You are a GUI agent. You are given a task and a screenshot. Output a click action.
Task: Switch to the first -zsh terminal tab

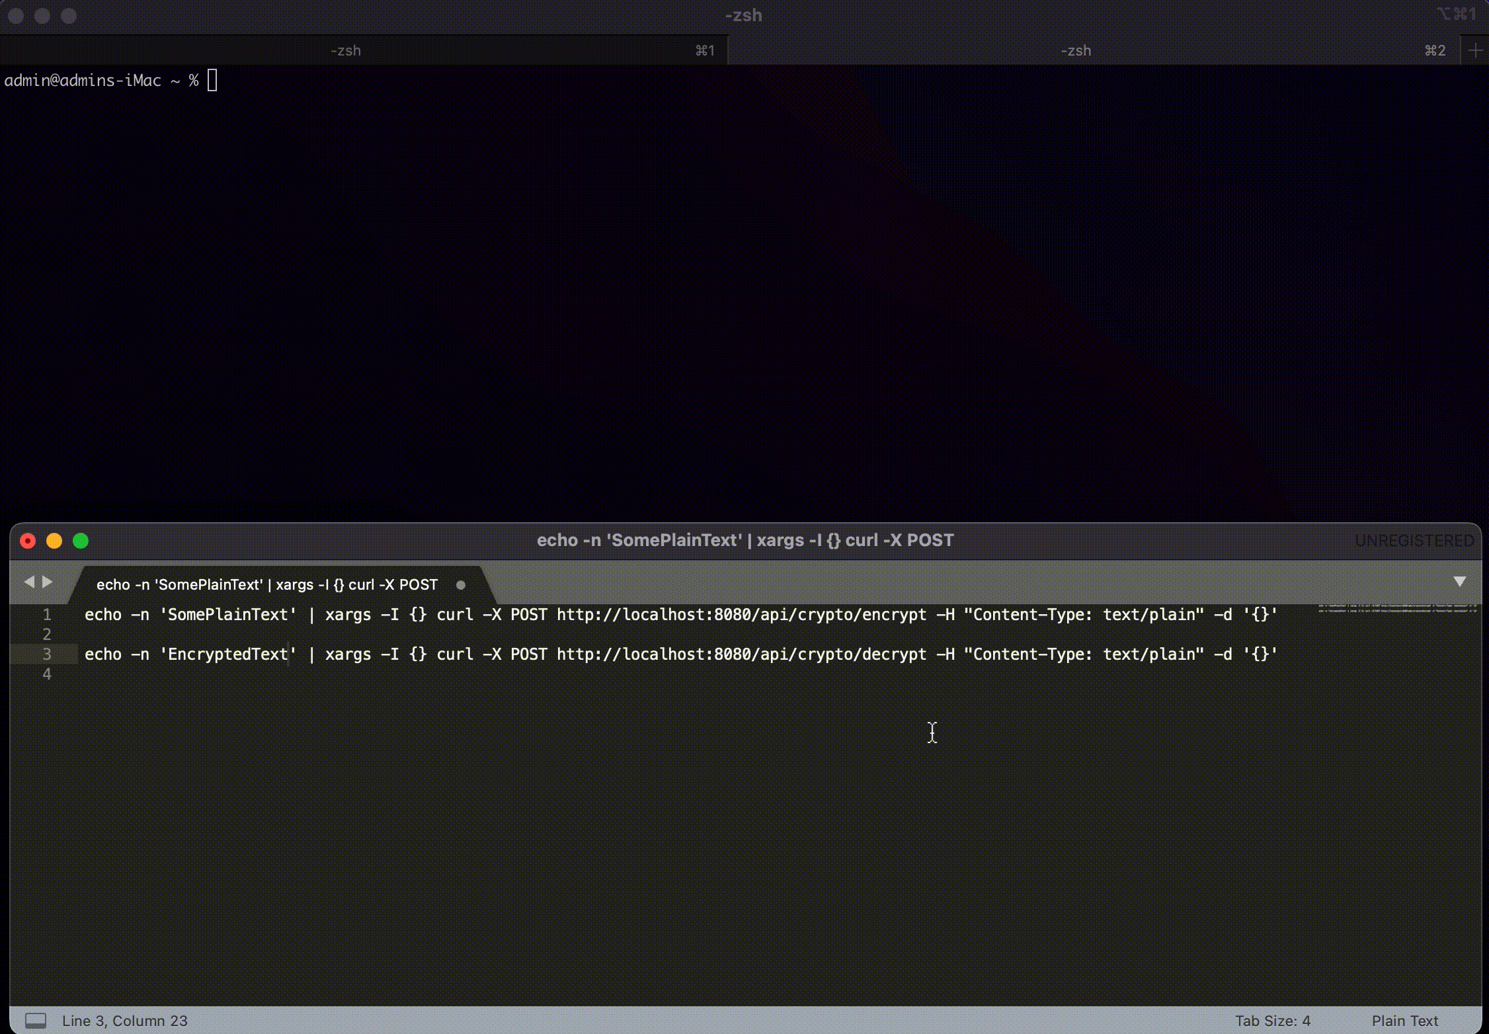346,50
